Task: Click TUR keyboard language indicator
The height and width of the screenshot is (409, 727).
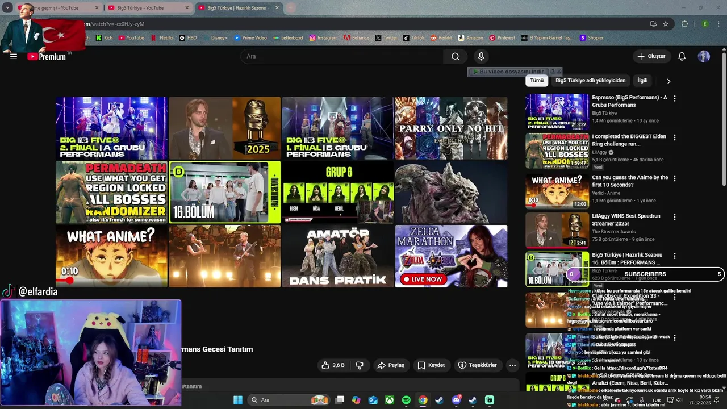Action: pyautogui.click(x=657, y=400)
